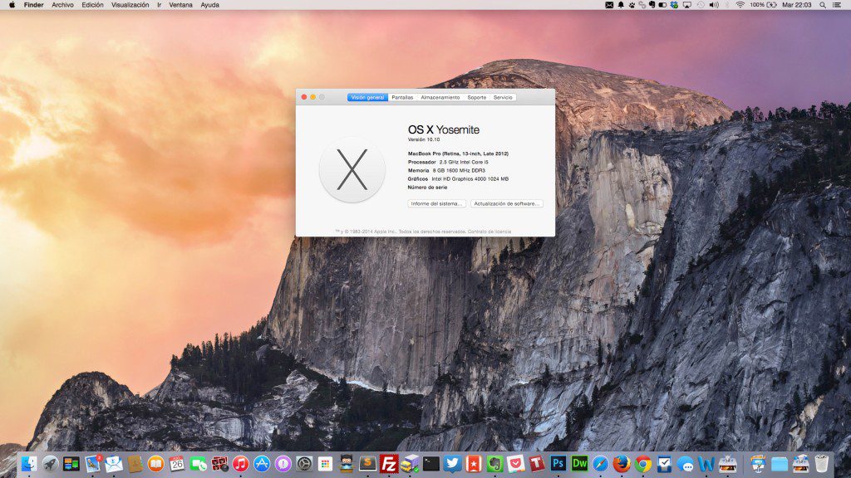Launch Photoshop from the dock

pyautogui.click(x=558, y=464)
